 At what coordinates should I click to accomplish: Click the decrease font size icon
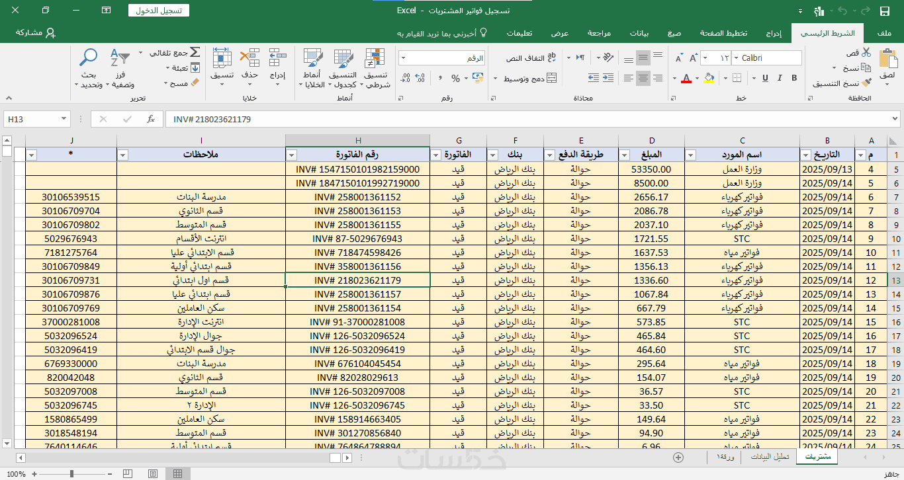point(678,58)
